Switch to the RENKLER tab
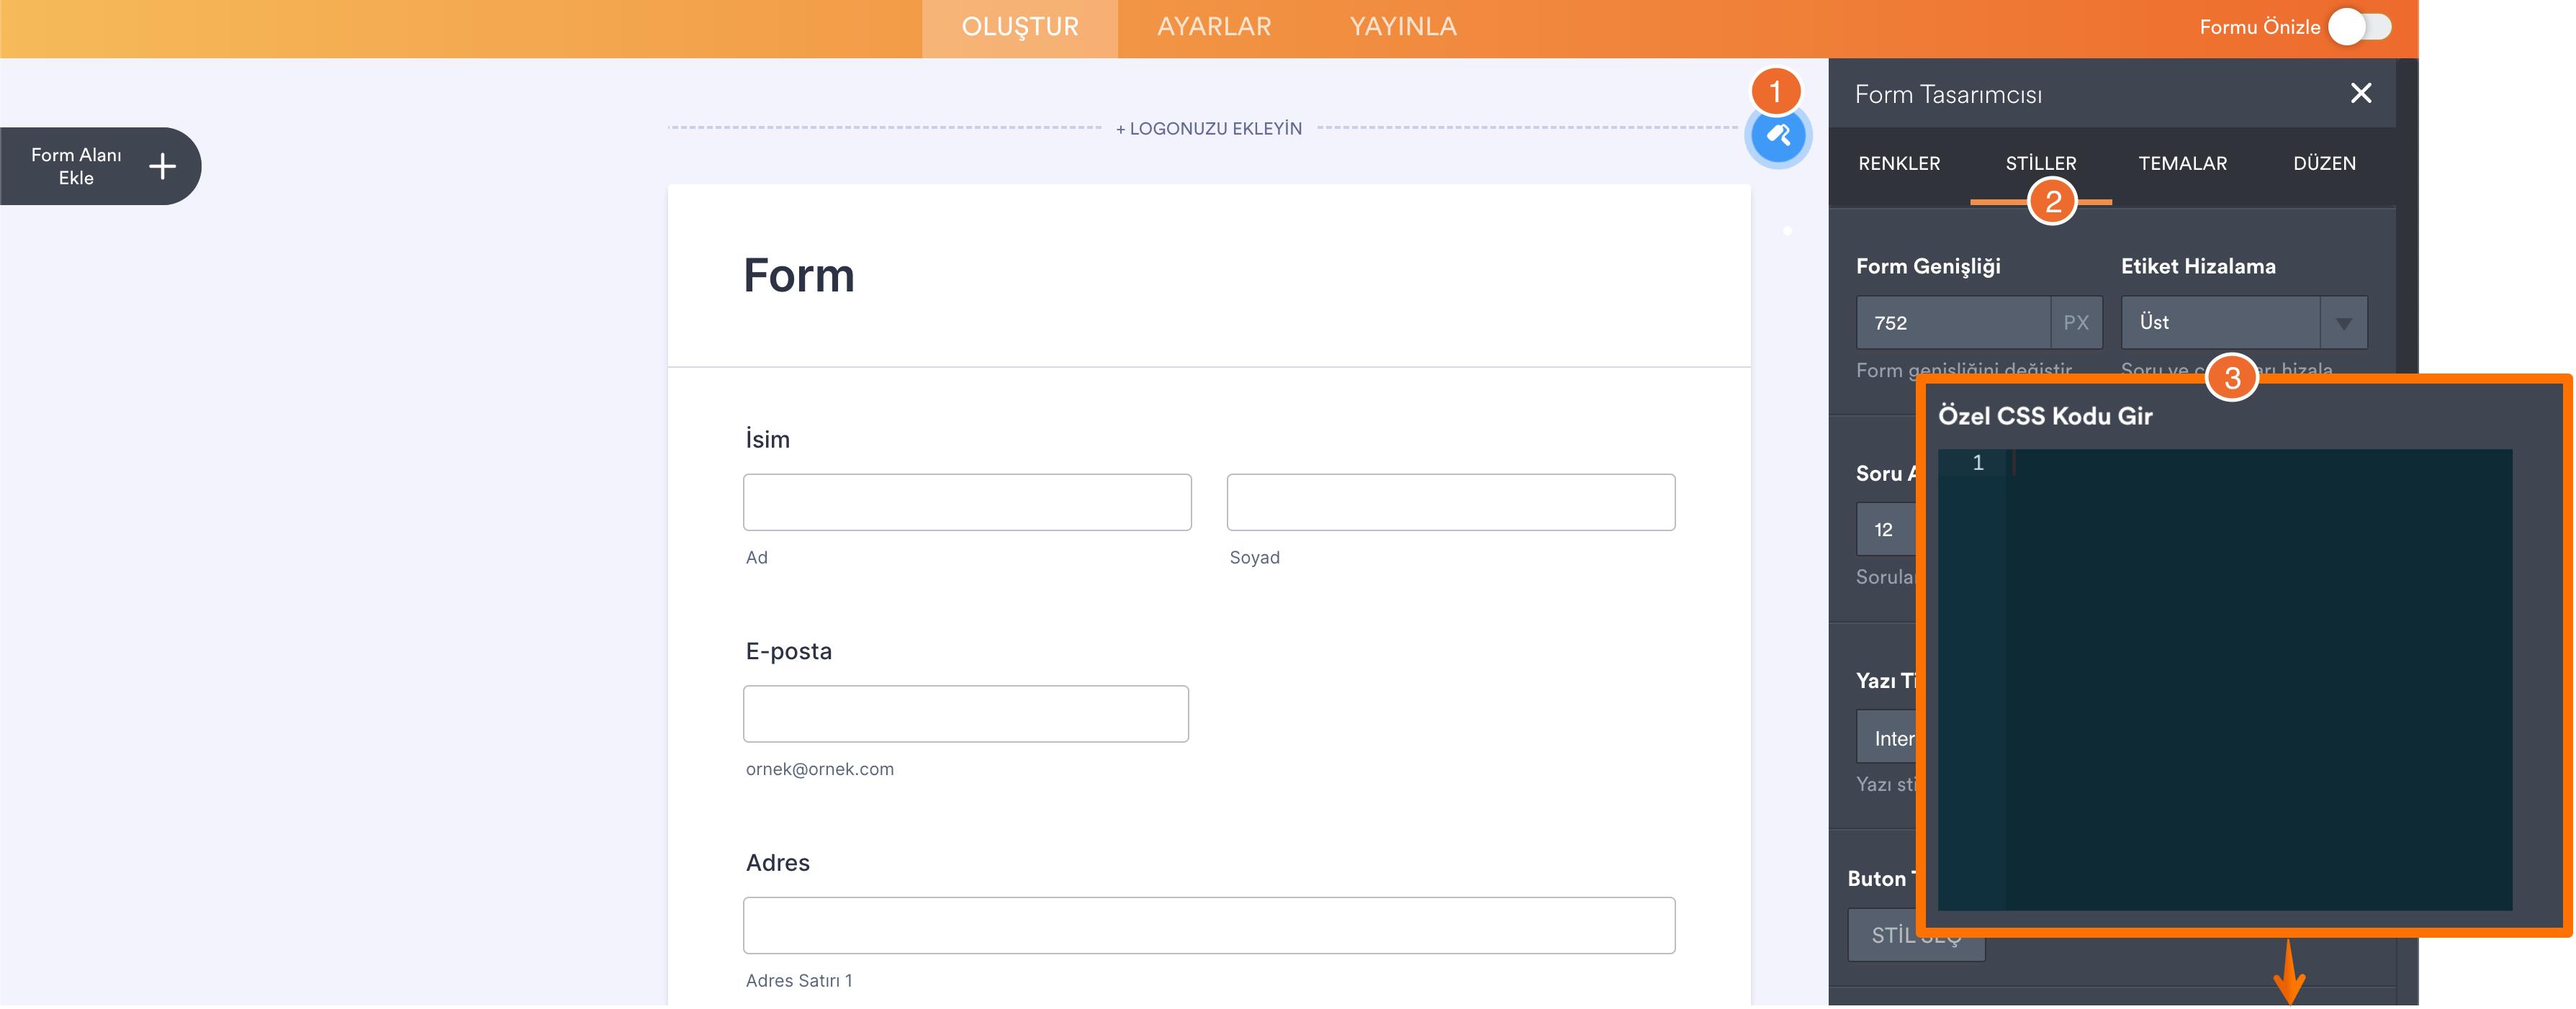2576x1009 pixels. (x=1898, y=163)
